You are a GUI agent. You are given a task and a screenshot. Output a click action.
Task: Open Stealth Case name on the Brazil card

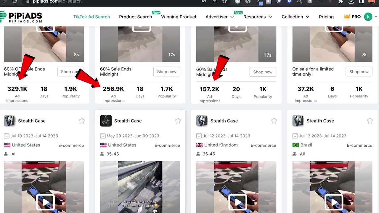tap(320, 121)
